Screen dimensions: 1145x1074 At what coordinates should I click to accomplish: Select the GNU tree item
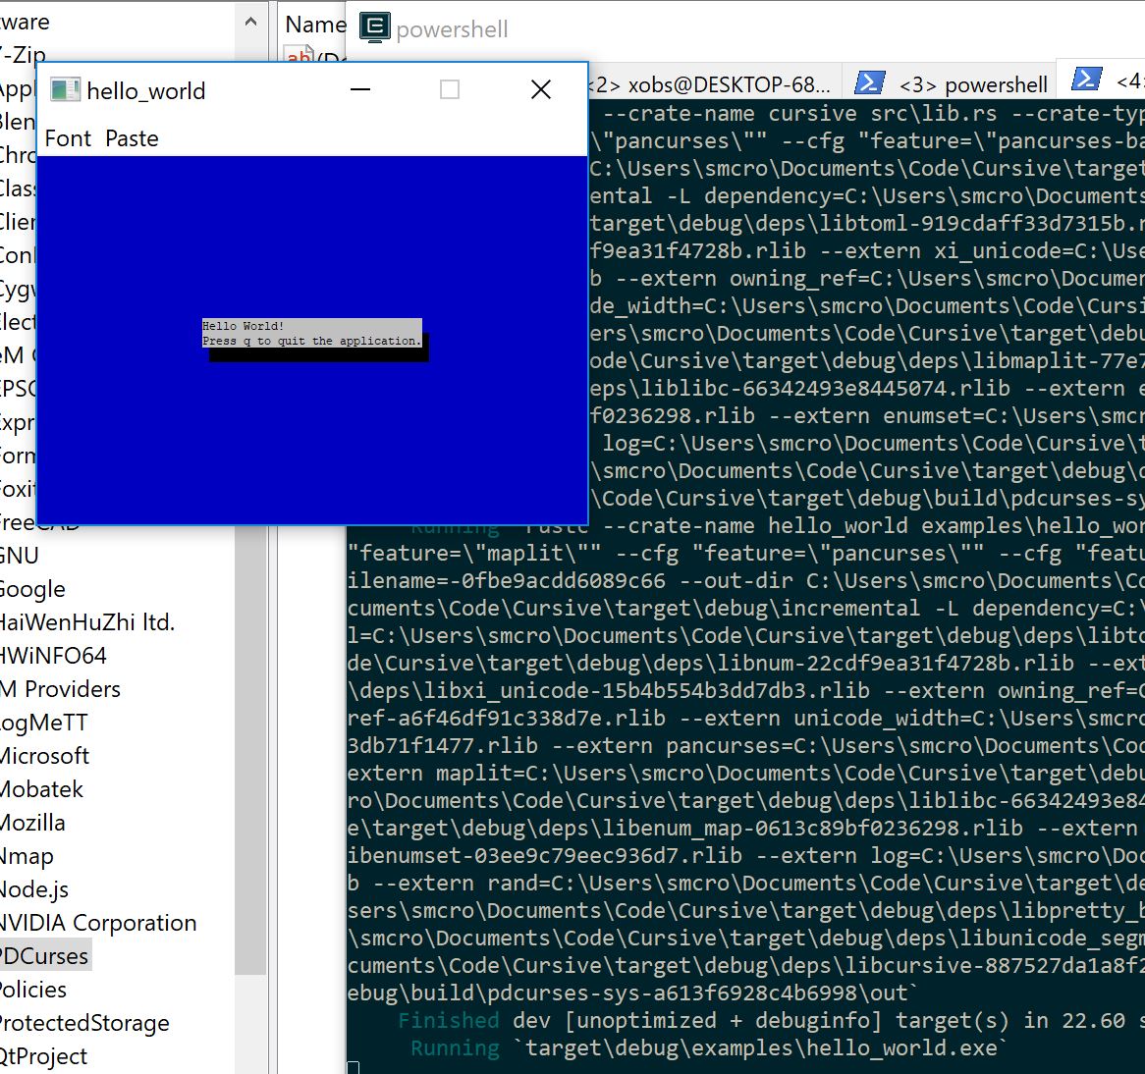[x=20, y=555]
